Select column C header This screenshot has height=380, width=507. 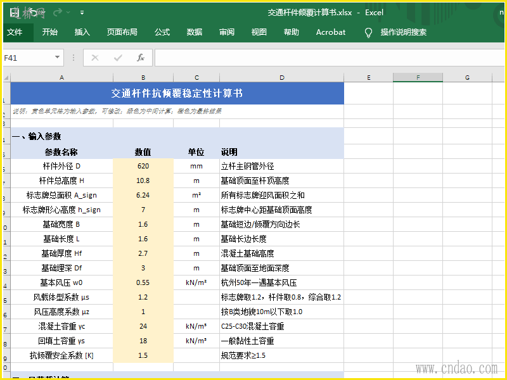point(196,77)
